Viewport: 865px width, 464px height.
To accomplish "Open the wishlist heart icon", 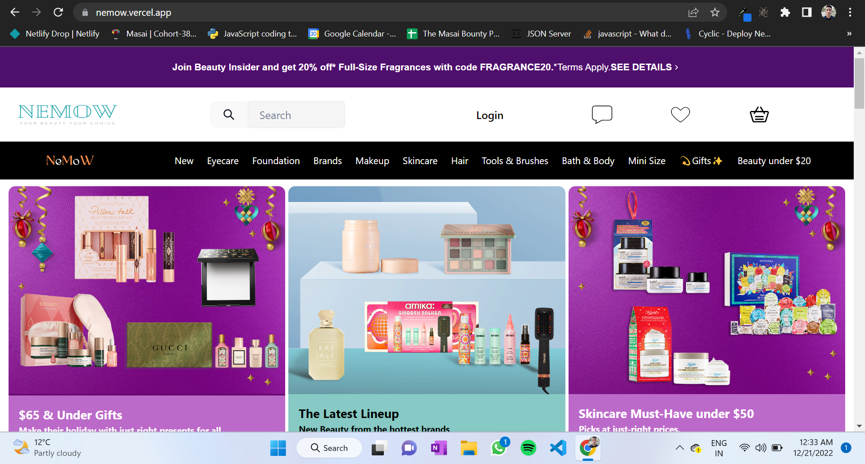I will (x=680, y=115).
